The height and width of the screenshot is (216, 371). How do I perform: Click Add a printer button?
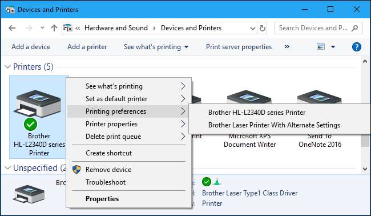point(87,47)
